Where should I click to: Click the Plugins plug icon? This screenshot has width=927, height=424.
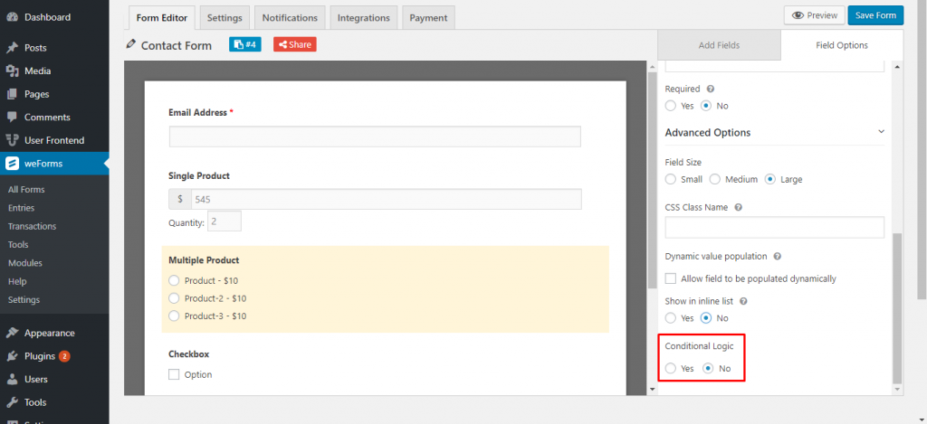point(12,356)
